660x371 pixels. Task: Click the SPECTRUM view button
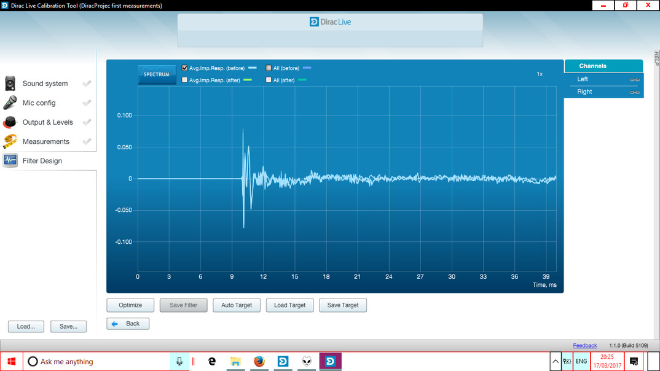[x=156, y=74]
